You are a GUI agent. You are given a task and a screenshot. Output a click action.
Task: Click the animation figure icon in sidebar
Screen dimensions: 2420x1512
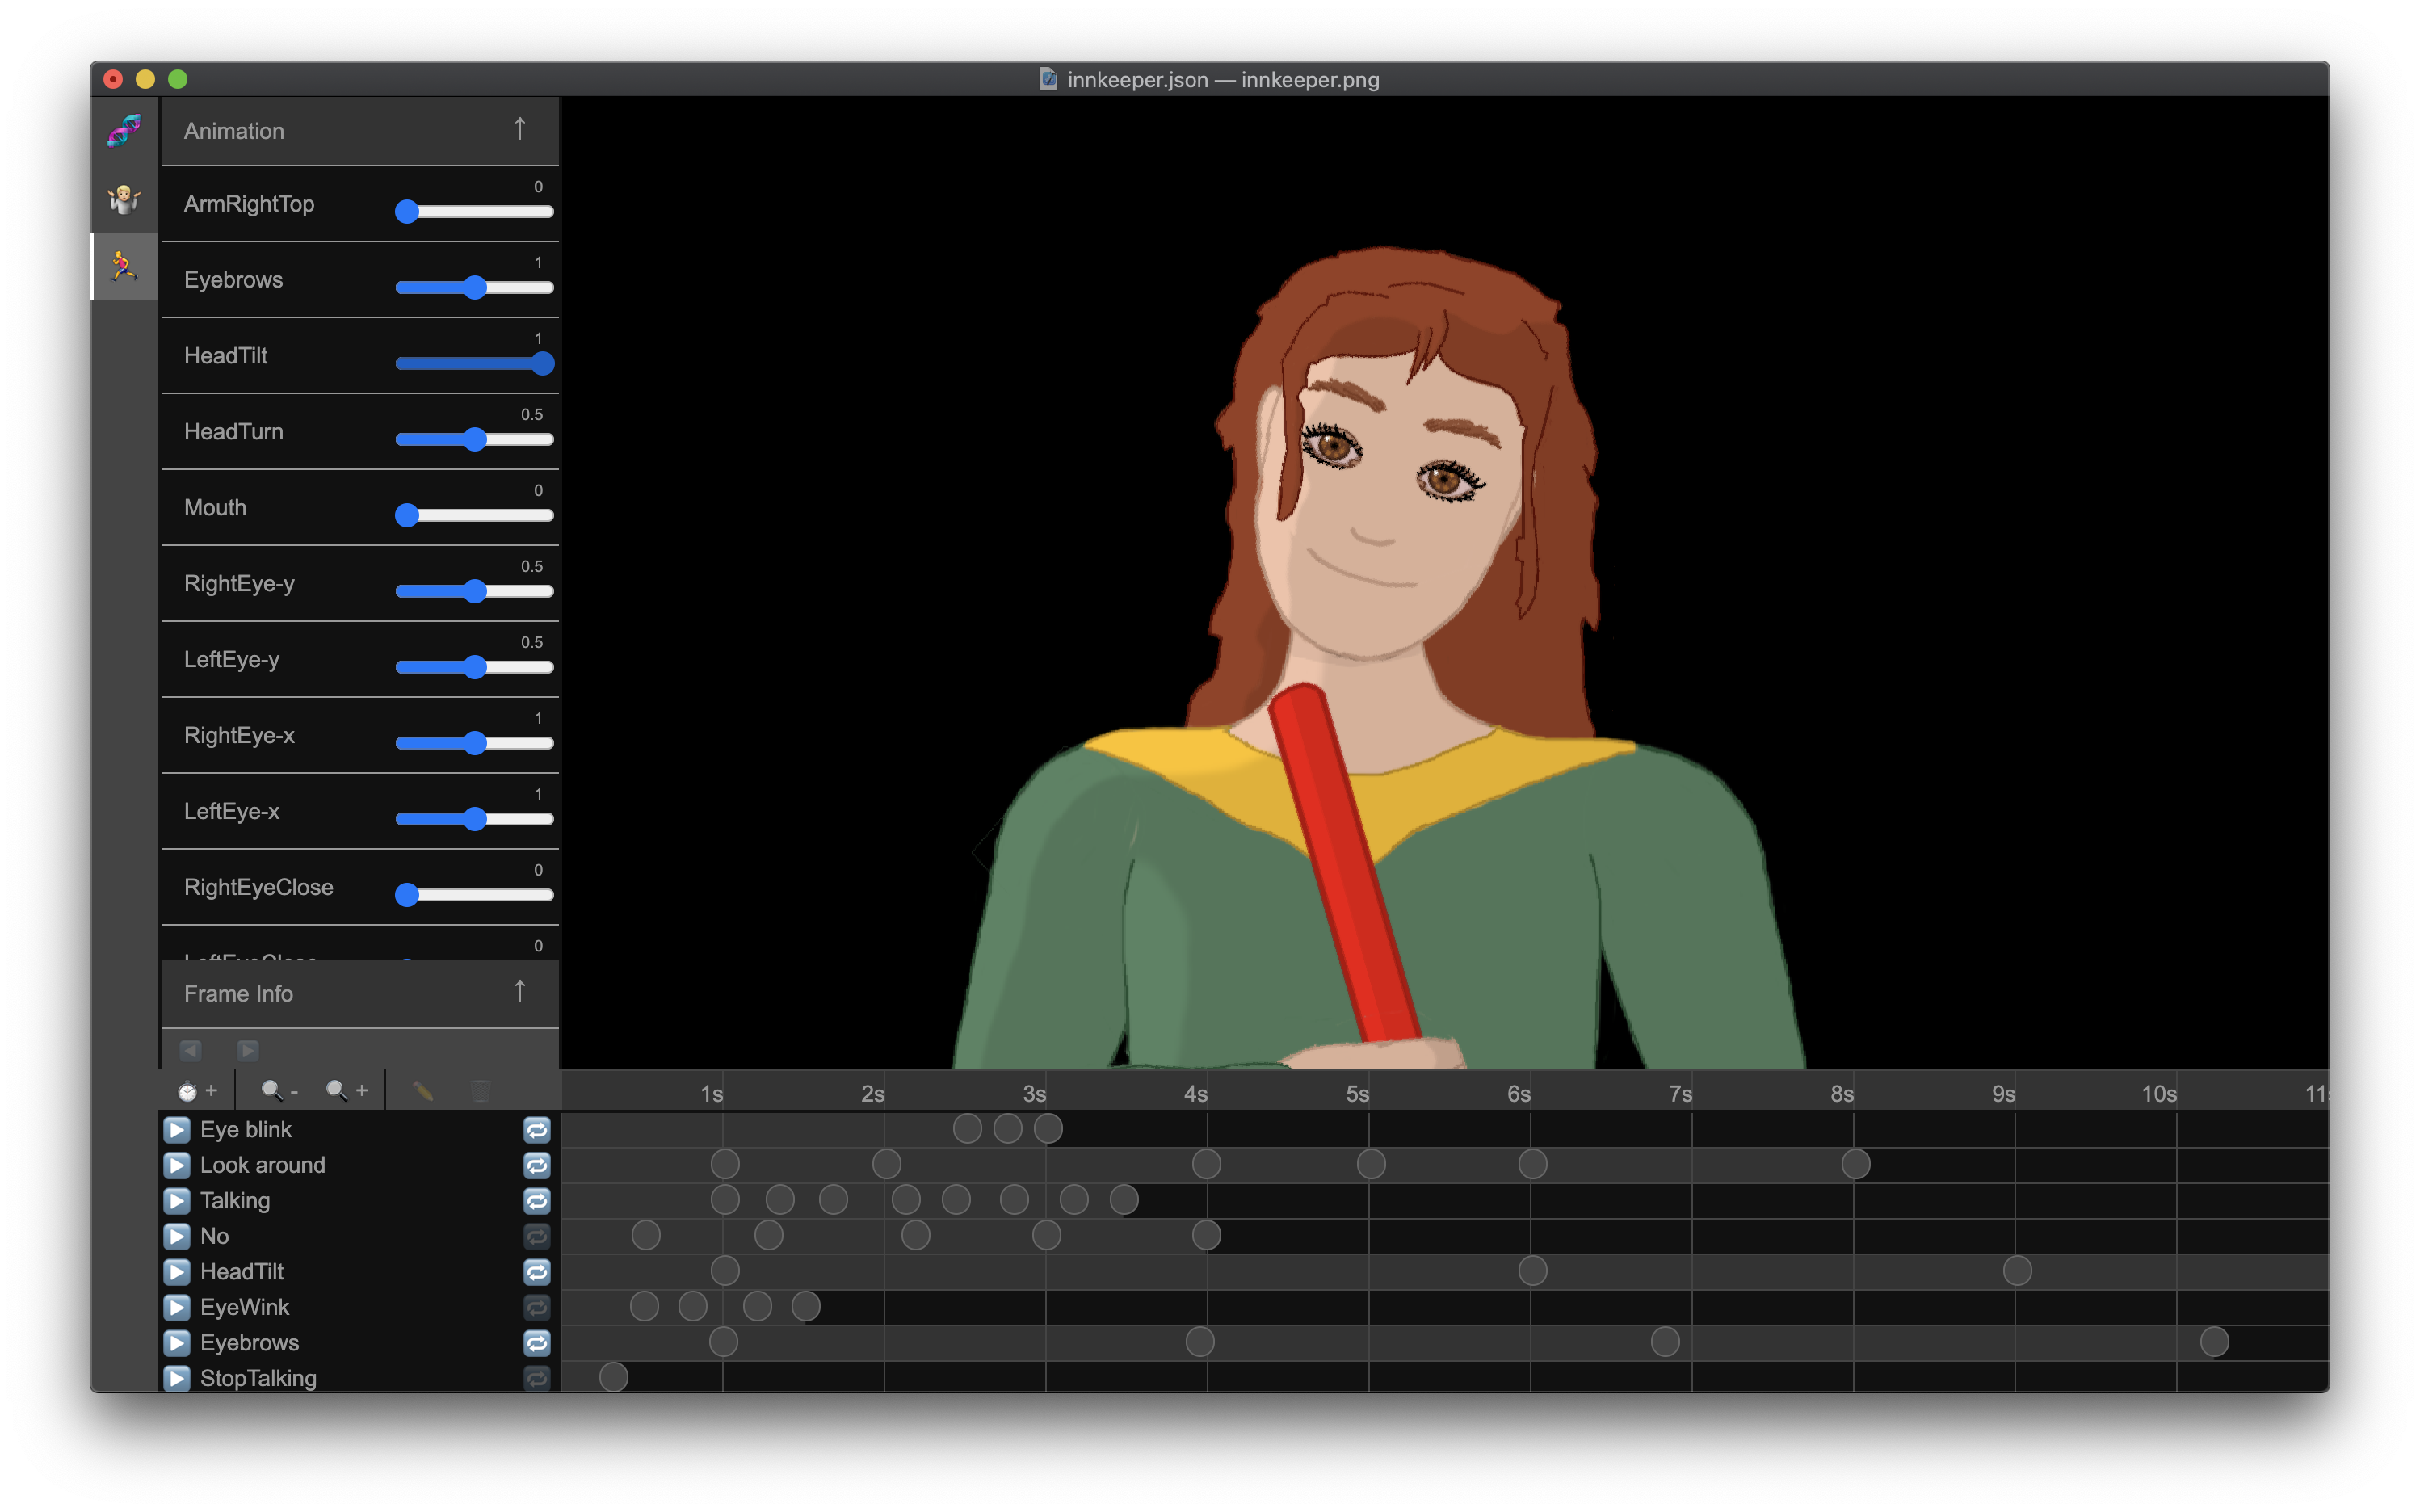[x=122, y=267]
